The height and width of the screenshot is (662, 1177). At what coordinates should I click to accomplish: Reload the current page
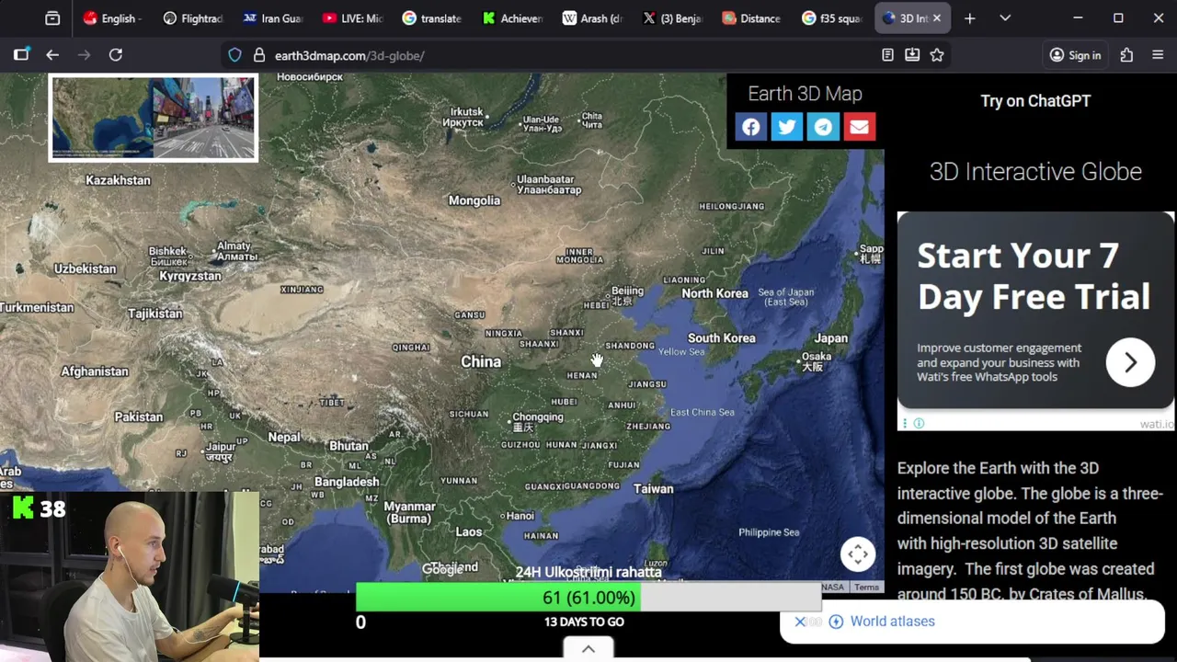click(116, 55)
